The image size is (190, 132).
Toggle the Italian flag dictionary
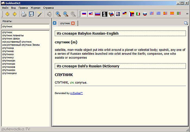pos(138,14)
